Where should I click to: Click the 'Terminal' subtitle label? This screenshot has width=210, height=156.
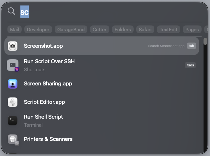33,125
